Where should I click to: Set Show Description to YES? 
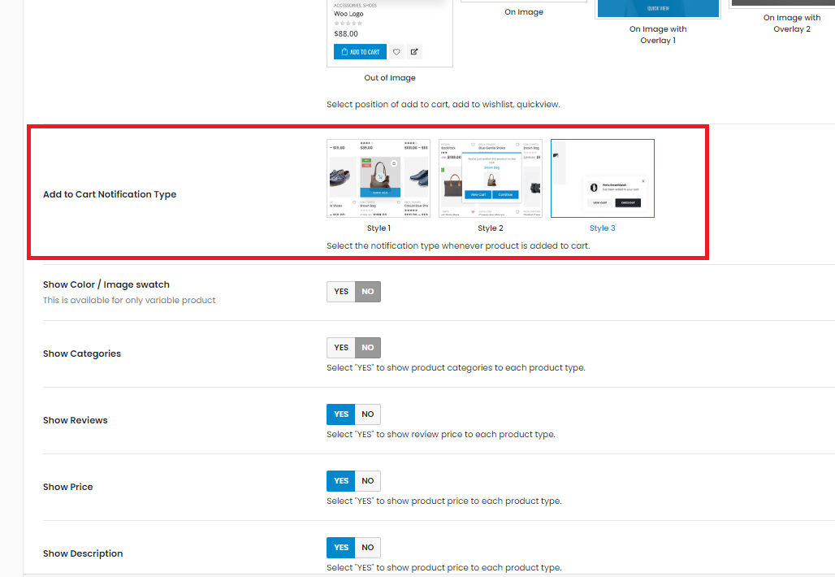point(341,547)
